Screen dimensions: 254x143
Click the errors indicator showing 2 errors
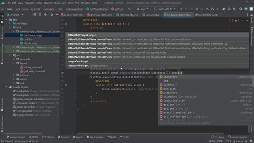pyautogui.click(x=231, y=20)
